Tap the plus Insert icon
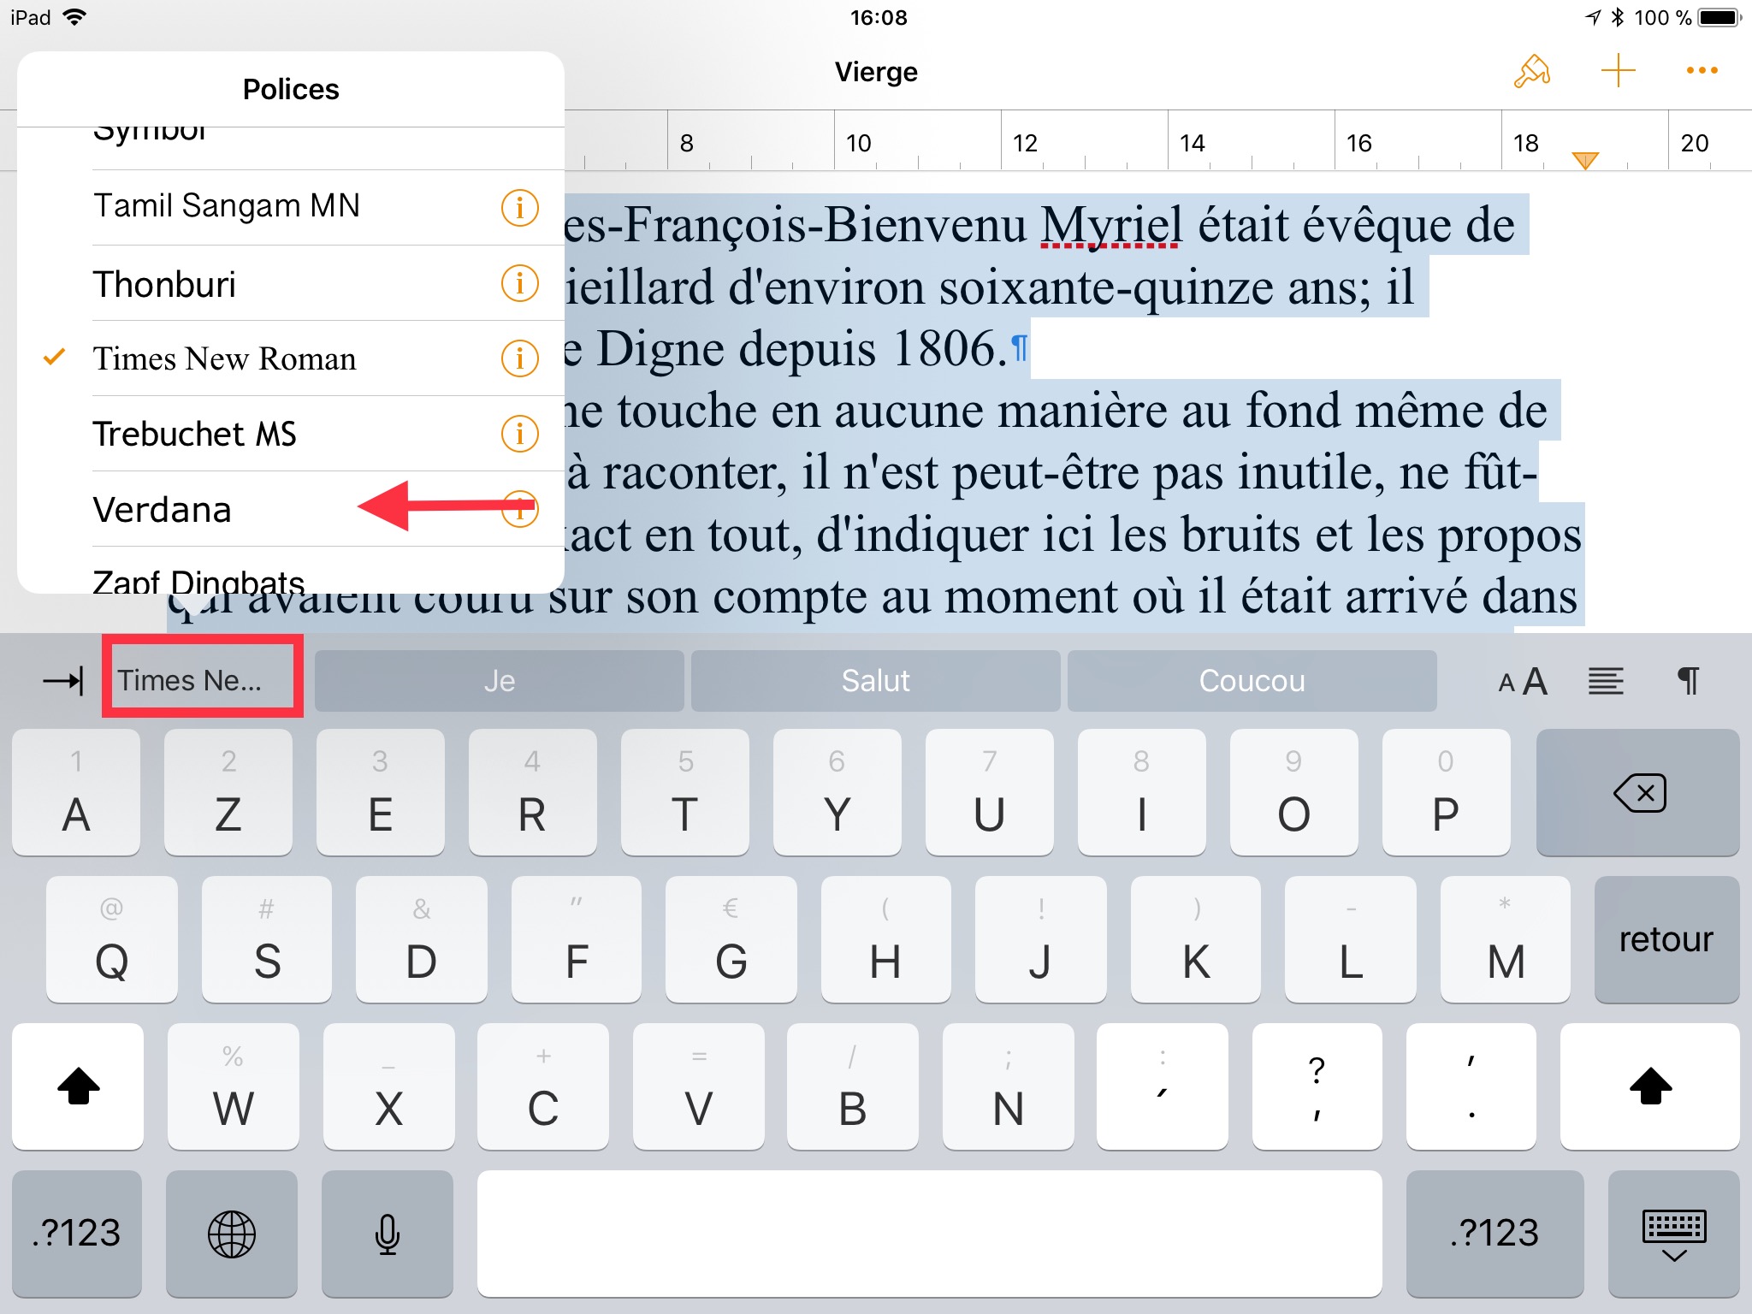1752x1314 pixels. (1618, 71)
